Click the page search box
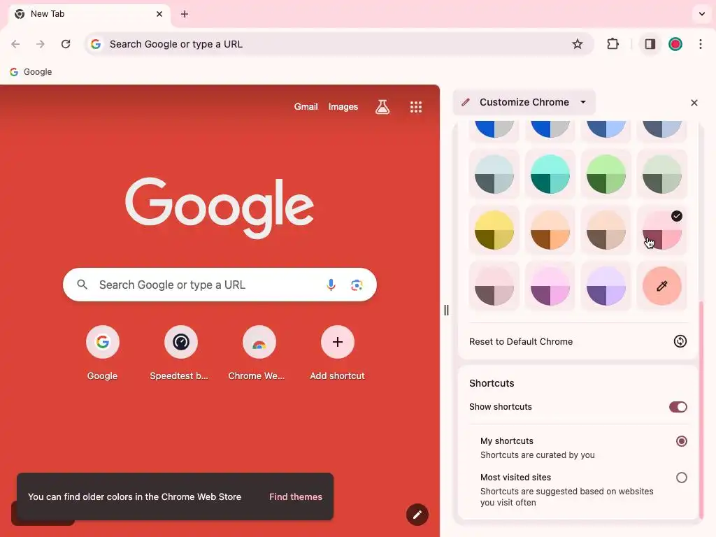The image size is (716, 537). pyautogui.click(x=220, y=285)
